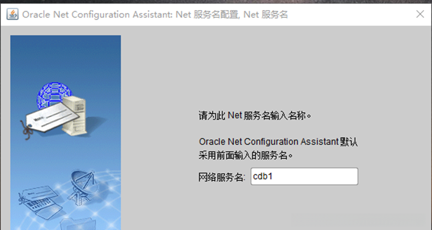
Task: Click the 'Oracle Net Configuration Assistant 默认' text line
Action: pyautogui.click(x=279, y=142)
